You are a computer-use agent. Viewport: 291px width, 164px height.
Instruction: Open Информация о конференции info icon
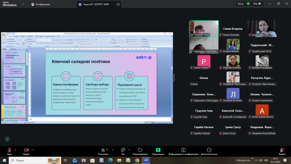[183, 150]
